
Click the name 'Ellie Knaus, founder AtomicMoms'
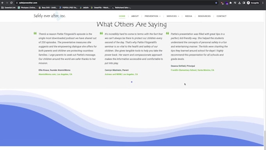click(x=54, y=70)
